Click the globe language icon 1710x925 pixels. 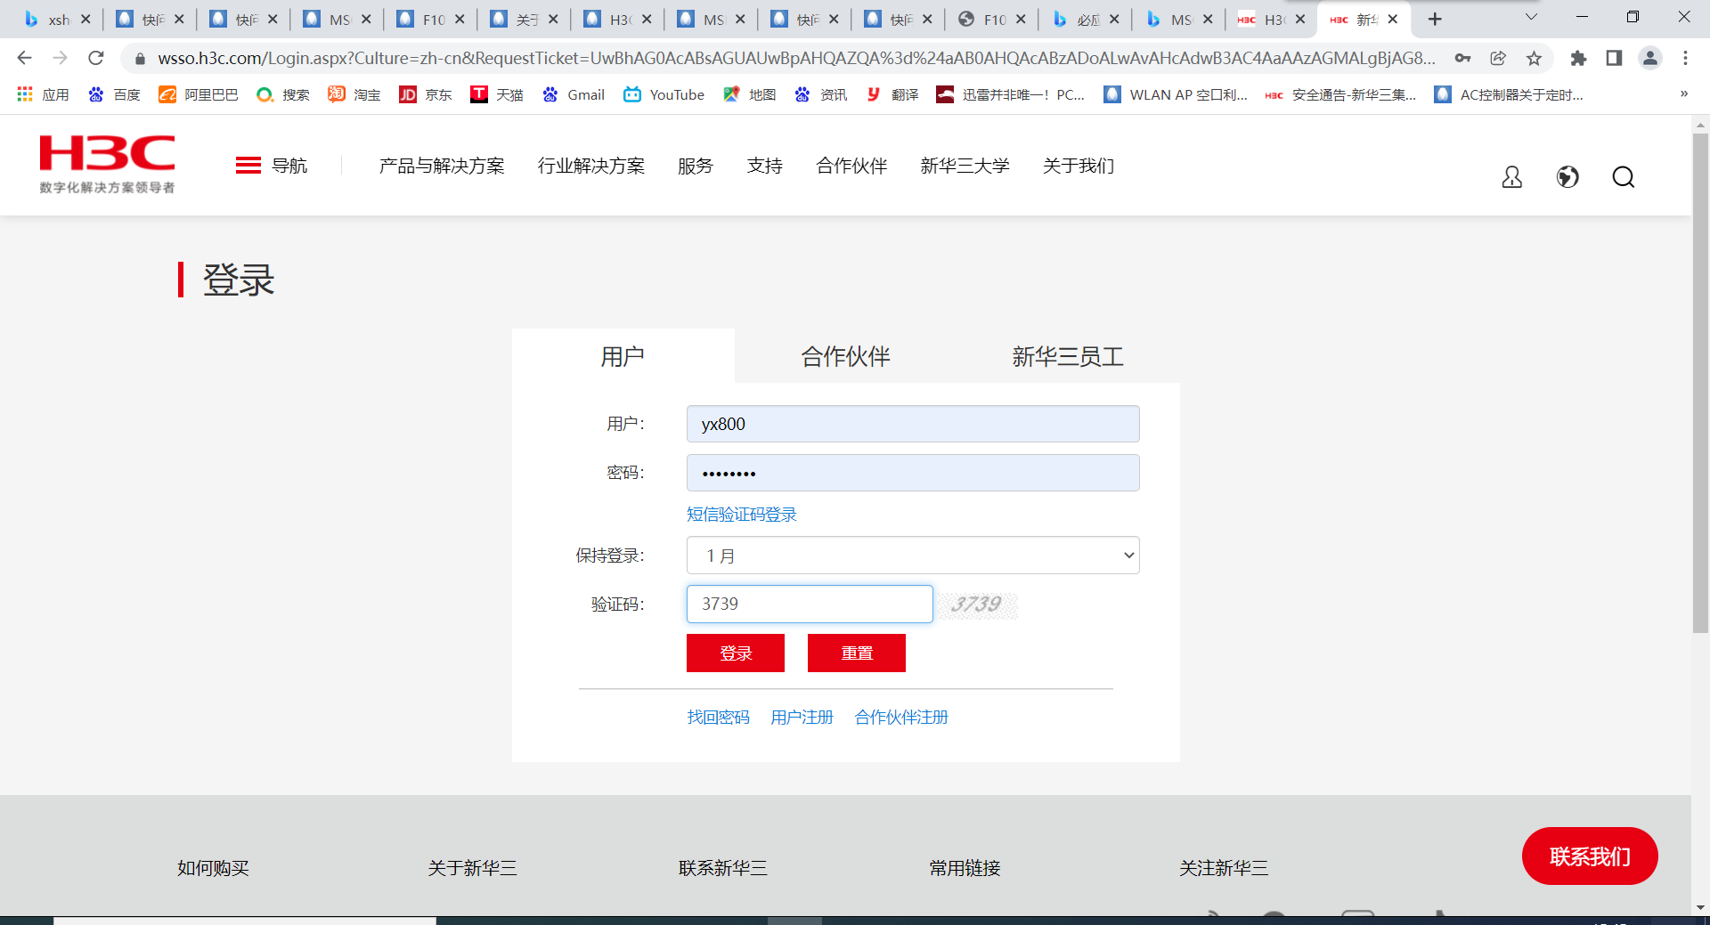[x=1567, y=177]
